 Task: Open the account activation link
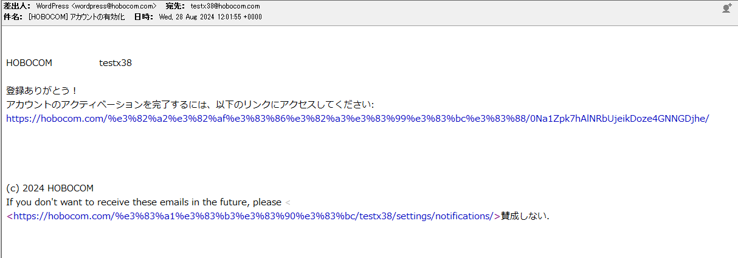[x=357, y=119]
